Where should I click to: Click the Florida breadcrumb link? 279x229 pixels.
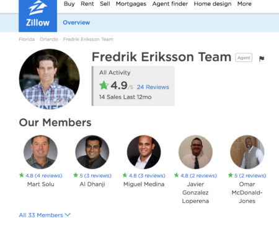click(27, 39)
